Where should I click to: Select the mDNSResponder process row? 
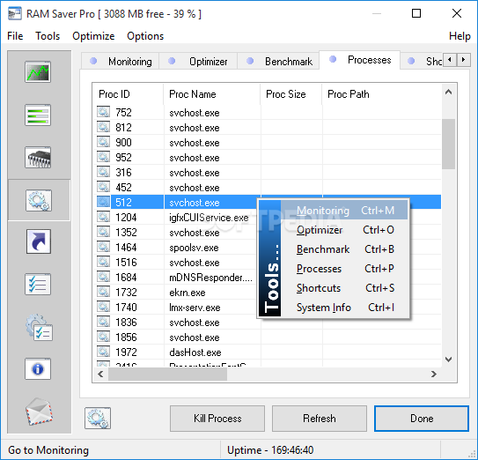point(268,278)
